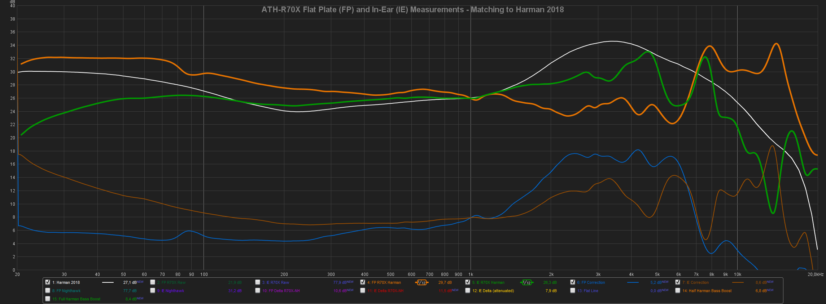Enable the IE Delta R70X-NH checkbox
The width and height of the screenshot is (826, 304).
click(363, 290)
